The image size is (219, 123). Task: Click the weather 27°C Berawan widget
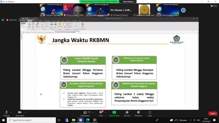tap(179, 120)
